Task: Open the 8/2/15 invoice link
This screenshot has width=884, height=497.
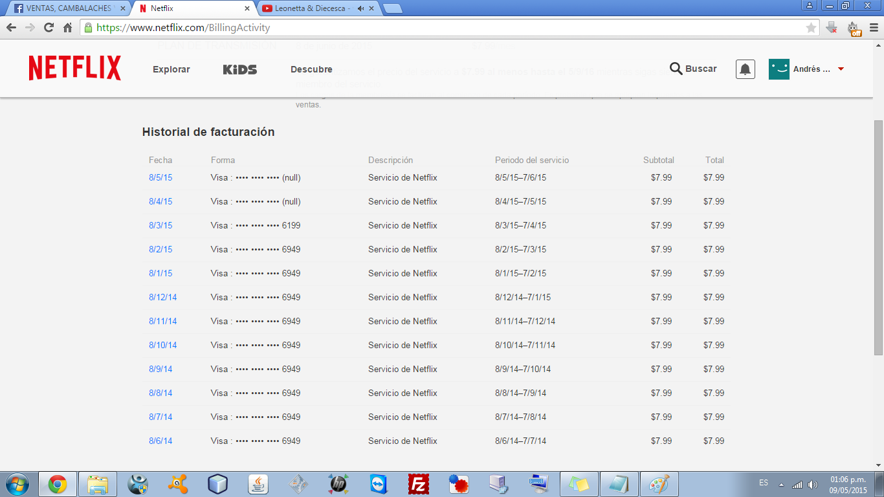Action: coord(160,249)
